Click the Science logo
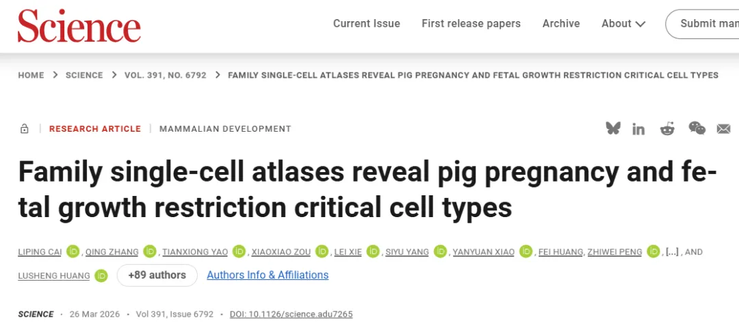Screen dimensions: 739x325 coord(79,25)
